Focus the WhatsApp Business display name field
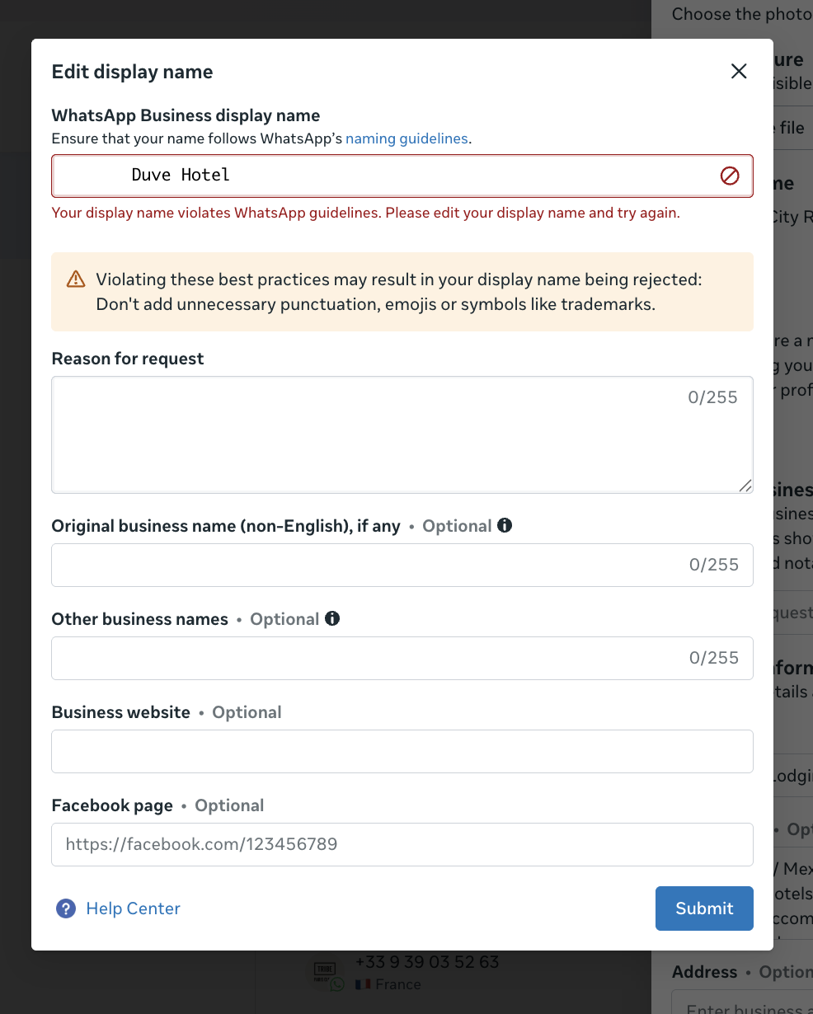 pyautogui.click(x=402, y=176)
